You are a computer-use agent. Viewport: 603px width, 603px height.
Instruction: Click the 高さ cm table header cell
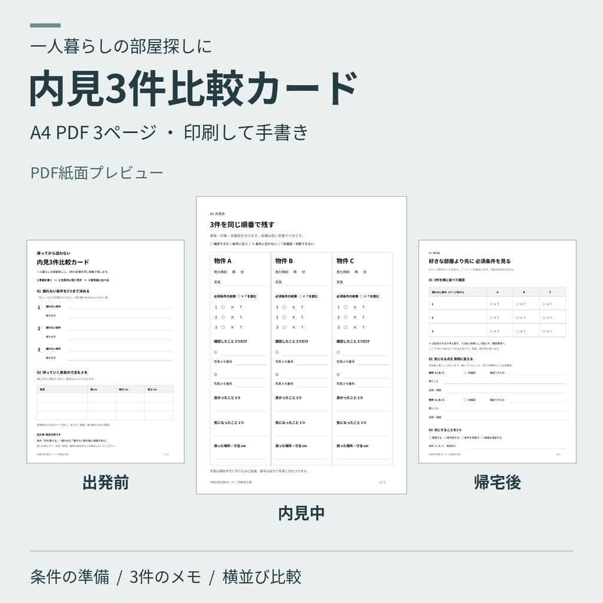pos(159,389)
